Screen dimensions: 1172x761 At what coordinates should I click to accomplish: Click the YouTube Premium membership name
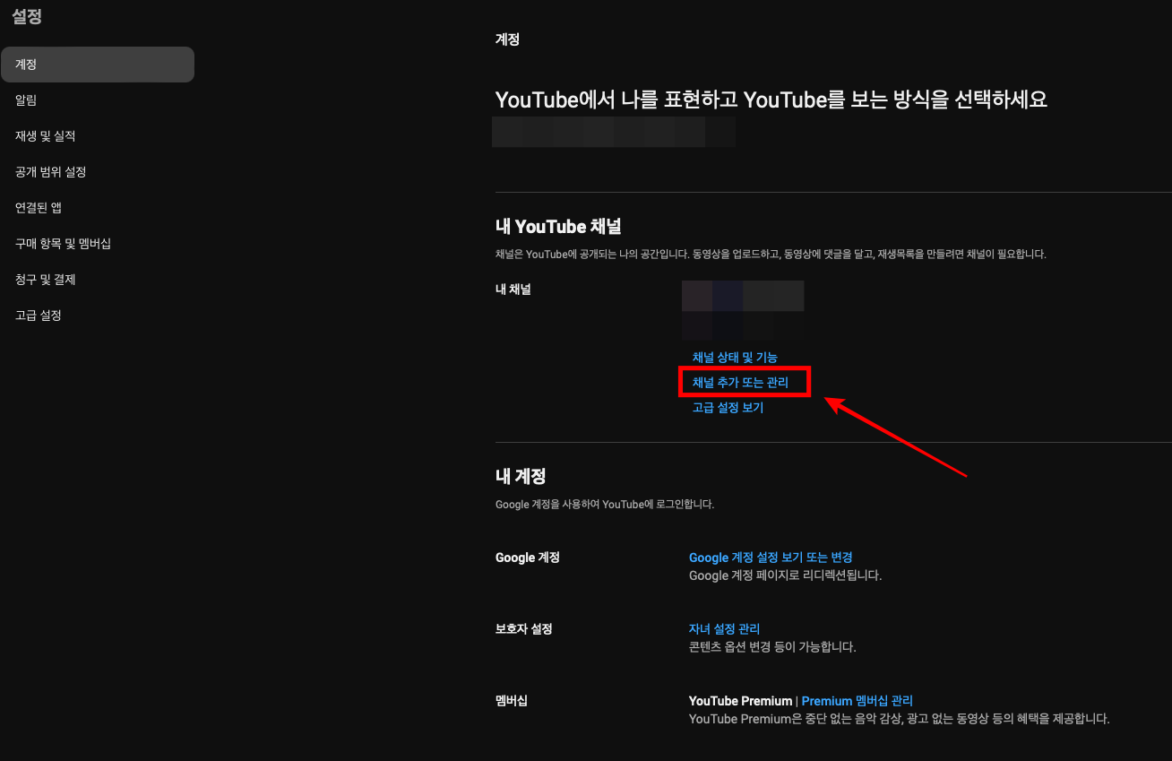tap(740, 701)
